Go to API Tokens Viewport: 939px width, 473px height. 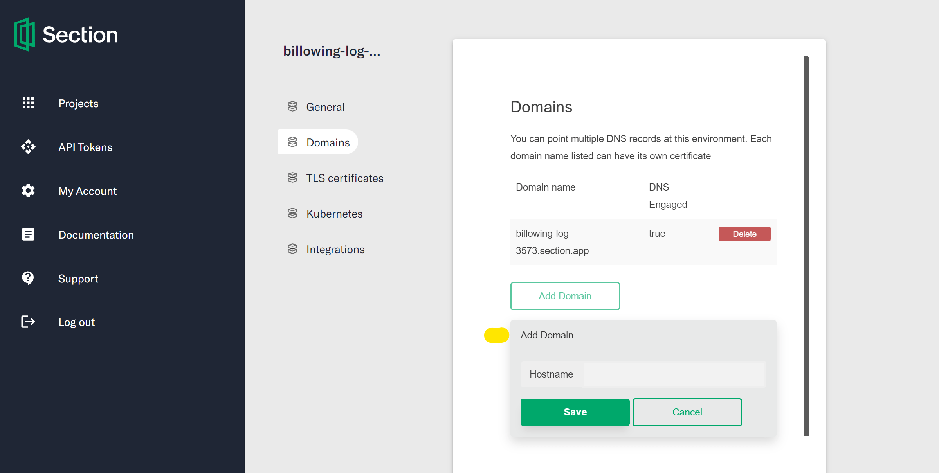point(85,147)
